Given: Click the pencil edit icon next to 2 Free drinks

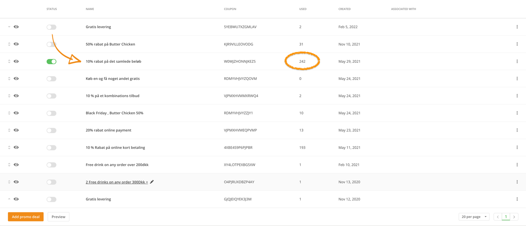Looking at the screenshot, I should [x=152, y=182].
